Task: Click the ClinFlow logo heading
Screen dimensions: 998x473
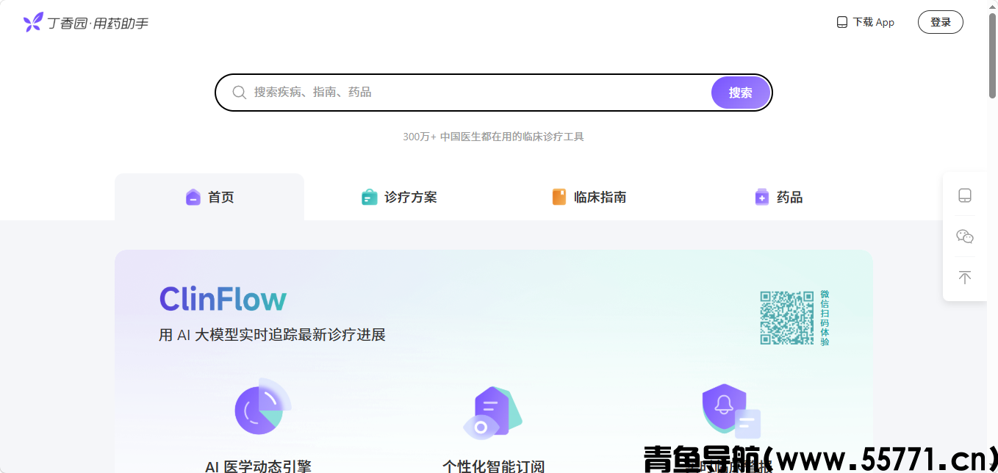Action: coord(223,300)
